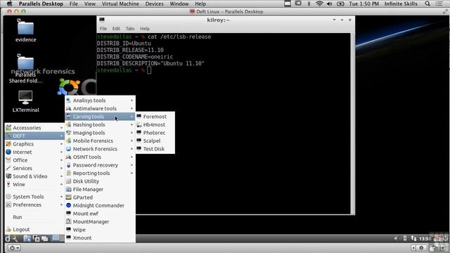Click the Reporting tools icon
Image resolution: width=450 pixels, height=253 pixels.
click(x=68, y=173)
